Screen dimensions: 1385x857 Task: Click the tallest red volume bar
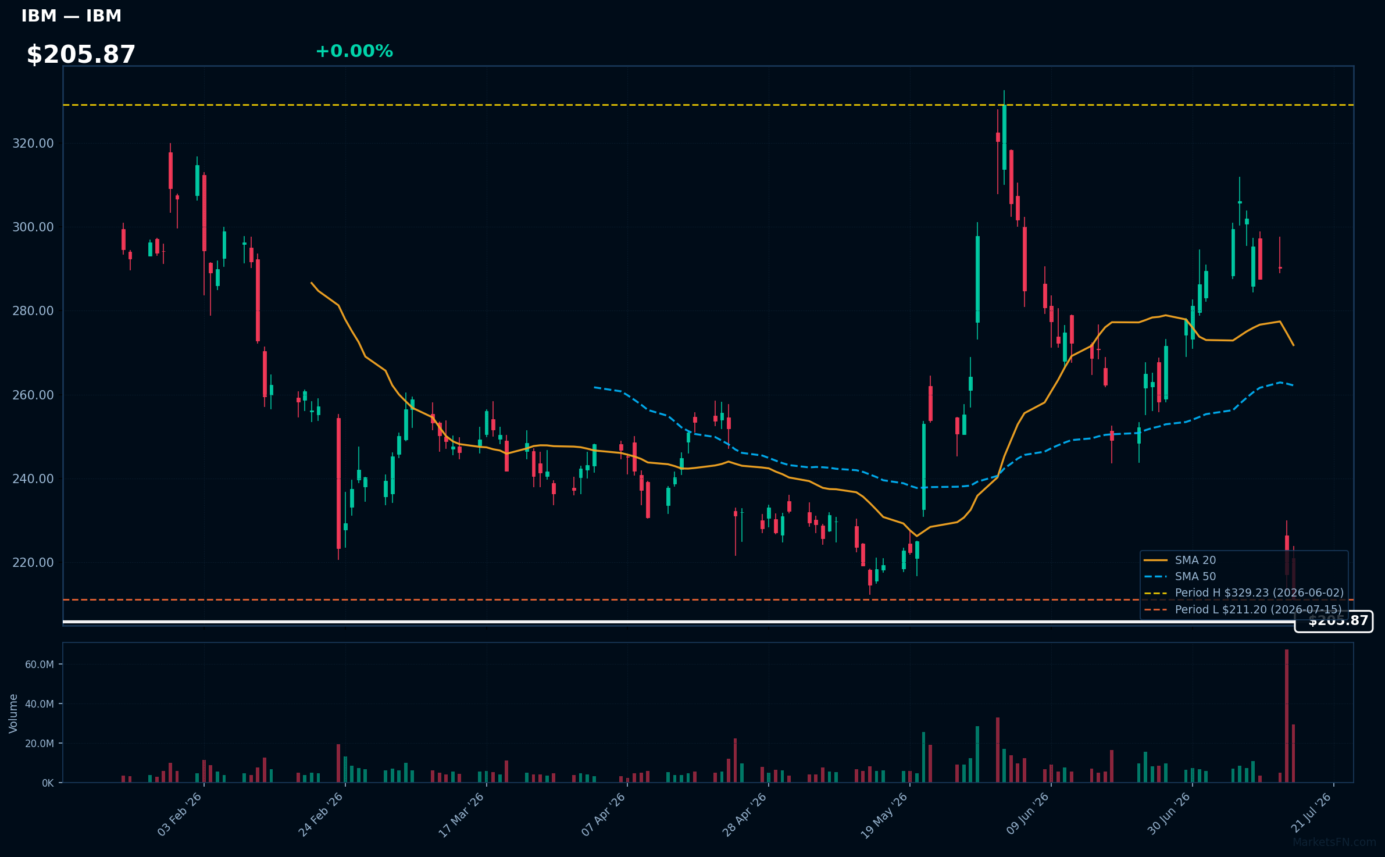[x=1287, y=716]
